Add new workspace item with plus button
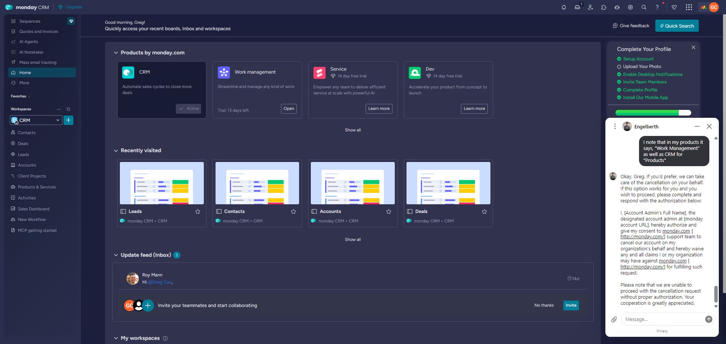This screenshot has width=726, height=344. point(68,120)
